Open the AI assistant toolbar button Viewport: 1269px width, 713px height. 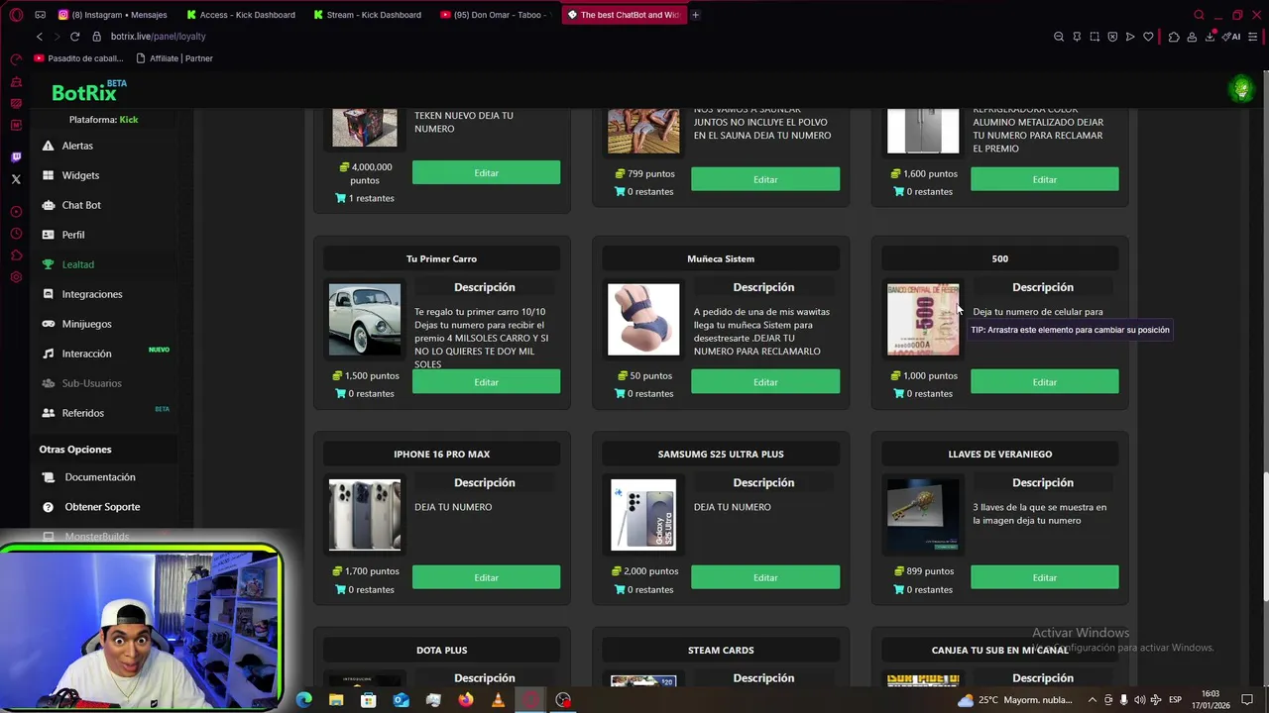1232,37
